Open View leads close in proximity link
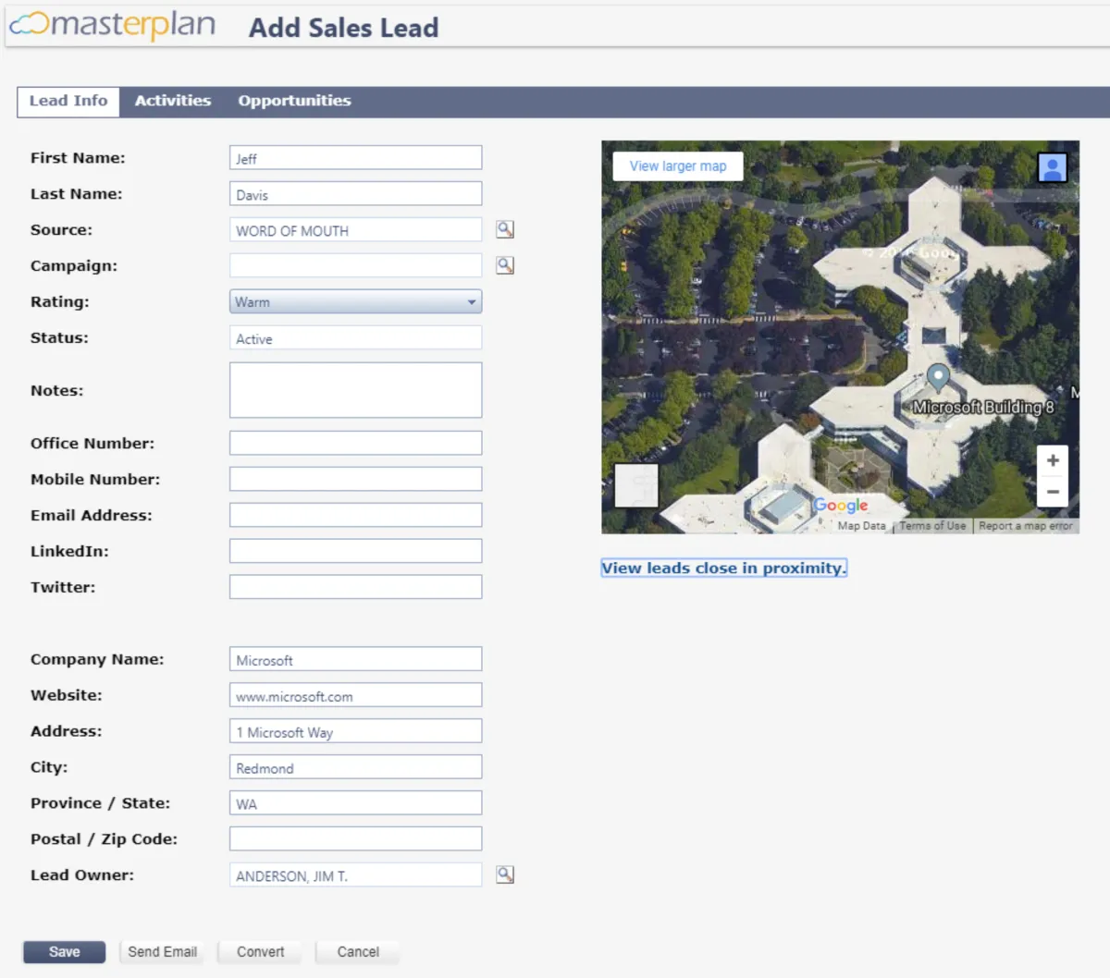This screenshot has height=978, width=1110. (724, 568)
